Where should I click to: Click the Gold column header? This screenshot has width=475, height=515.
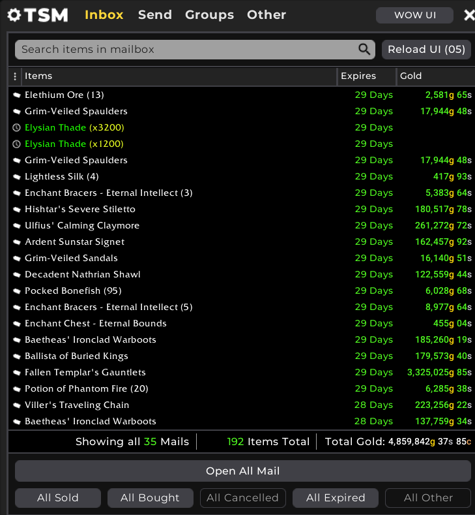tap(436, 76)
